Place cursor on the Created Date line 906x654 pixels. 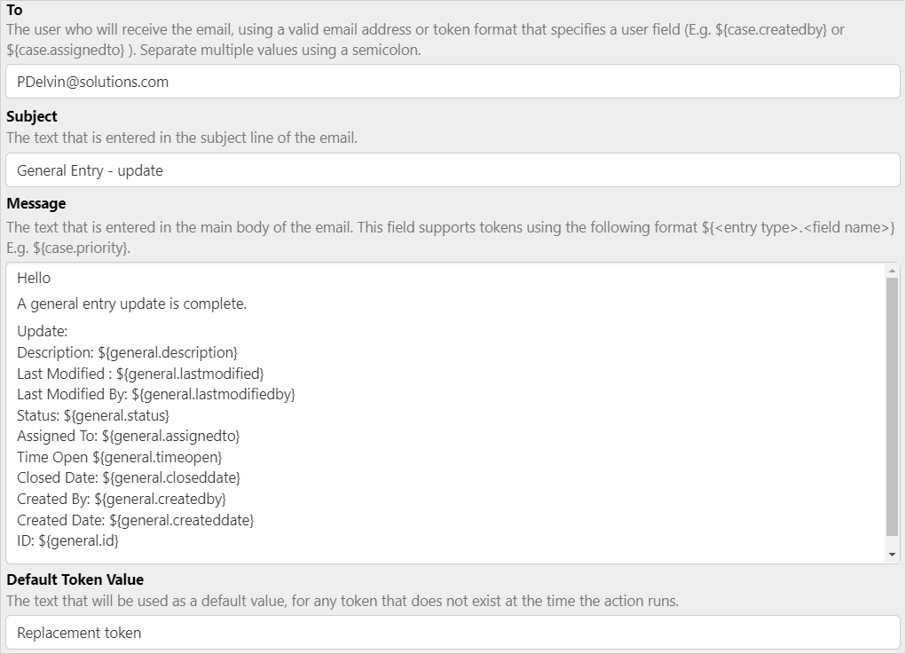[135, 520]
